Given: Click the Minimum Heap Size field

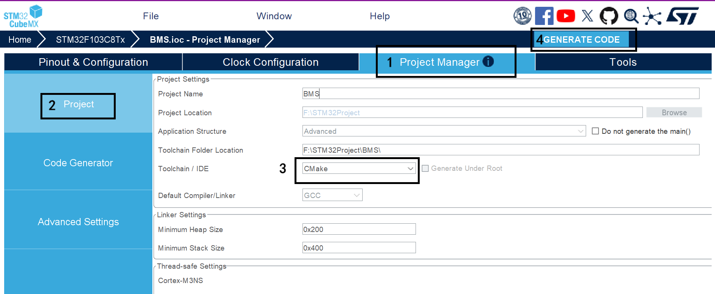Looking at the screenshot, I should coord(359,229).
